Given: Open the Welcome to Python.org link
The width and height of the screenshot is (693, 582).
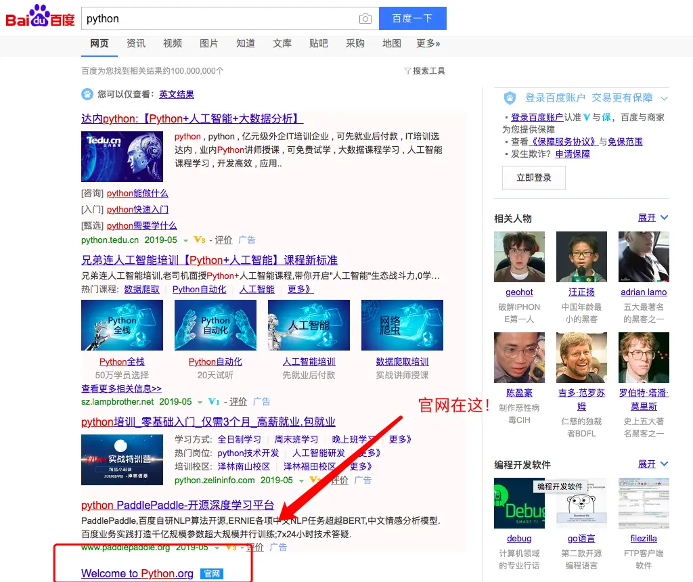Looking at the screenshot, I should pyautogui.click(x=137, y=574).
